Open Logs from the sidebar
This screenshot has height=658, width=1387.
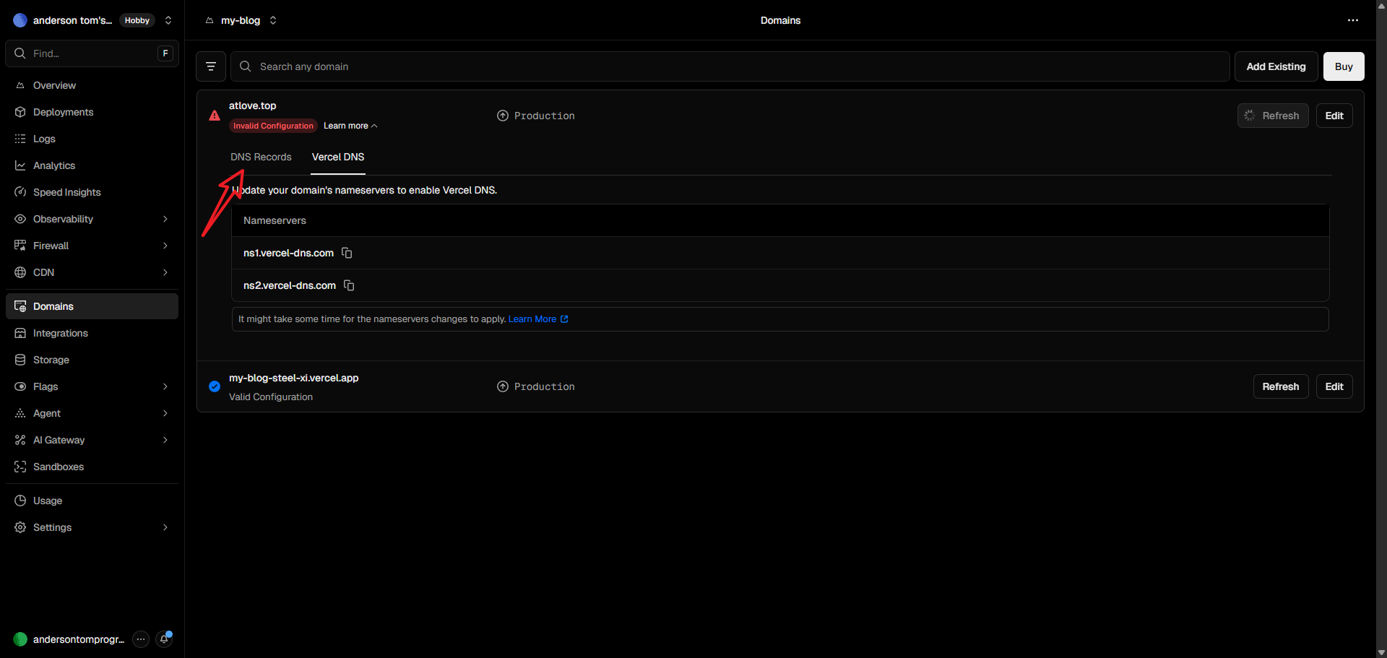coord(92,139)
